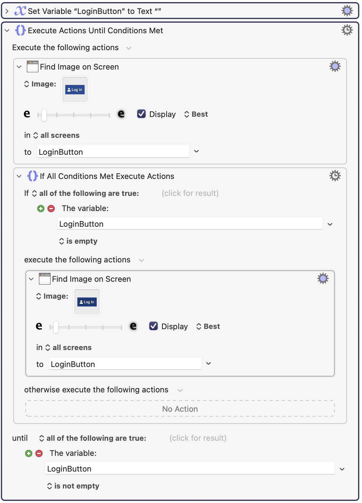This screenshot has height=503, width=362.
Task: Add an until condition with green plus
Action: 29,453
